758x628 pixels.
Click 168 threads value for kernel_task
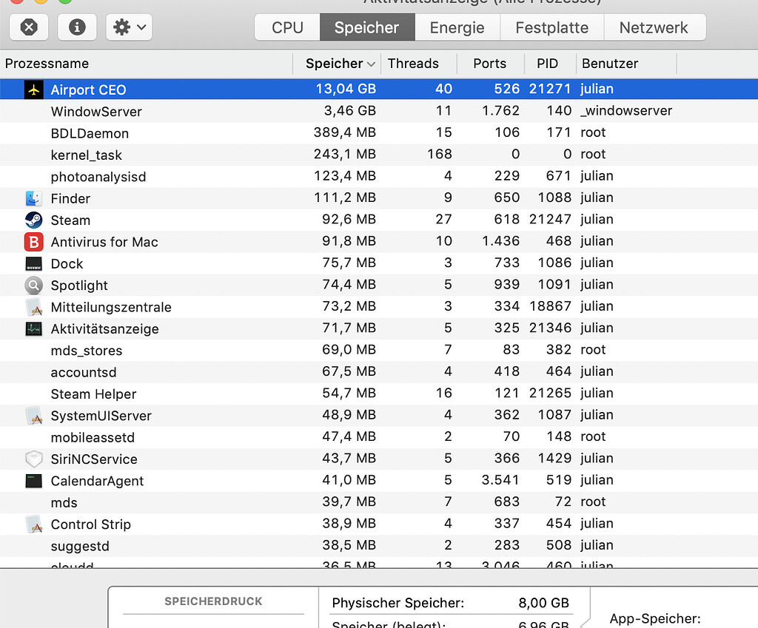pos(440,154)
